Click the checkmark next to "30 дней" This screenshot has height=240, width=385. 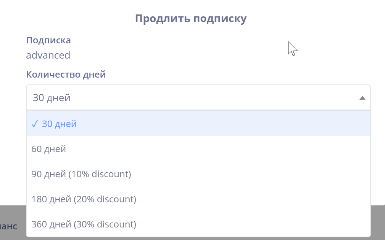pos(35,123)
